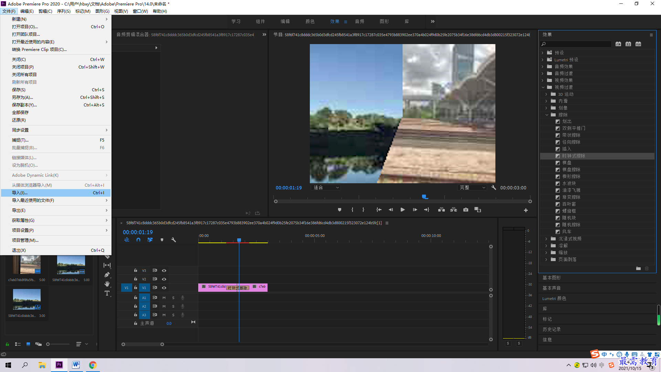
Task: Open 导出(E) submenu
Action: (x=56, y=210)
